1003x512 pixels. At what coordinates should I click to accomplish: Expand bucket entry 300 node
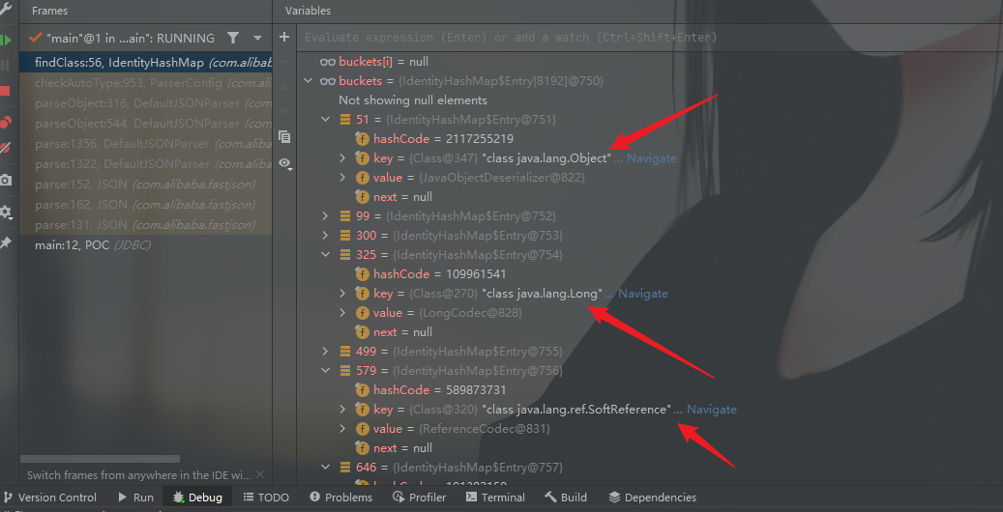(326, 235)
